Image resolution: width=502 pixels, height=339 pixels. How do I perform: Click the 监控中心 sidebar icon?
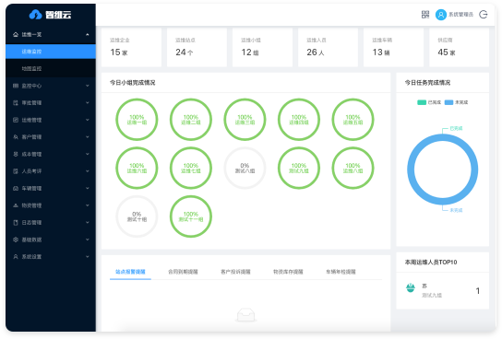click(16, 86)
